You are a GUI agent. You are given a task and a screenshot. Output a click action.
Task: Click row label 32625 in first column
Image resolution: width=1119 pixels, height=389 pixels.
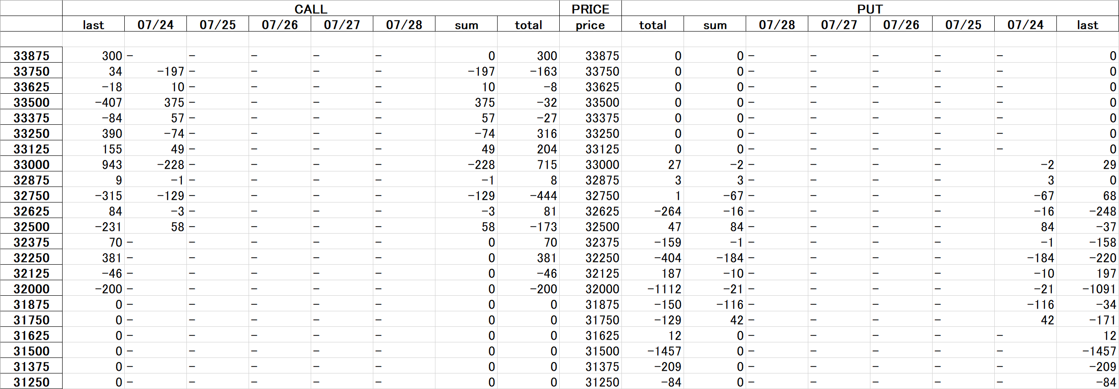click(31, 211)
